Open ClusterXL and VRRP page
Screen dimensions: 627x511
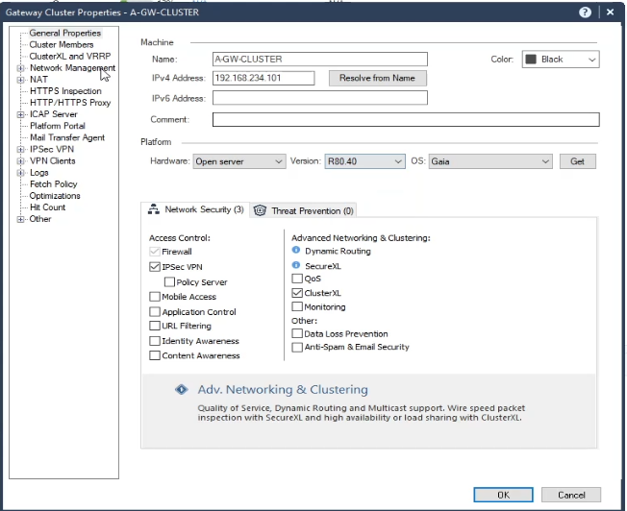(x=70, y=56)
